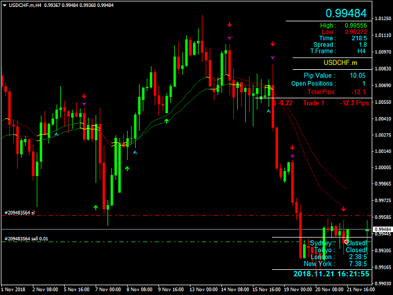Click the 21 Nov 16:00 time label
Viewport: 393px width, 295px height.
(x=361, y=289)
